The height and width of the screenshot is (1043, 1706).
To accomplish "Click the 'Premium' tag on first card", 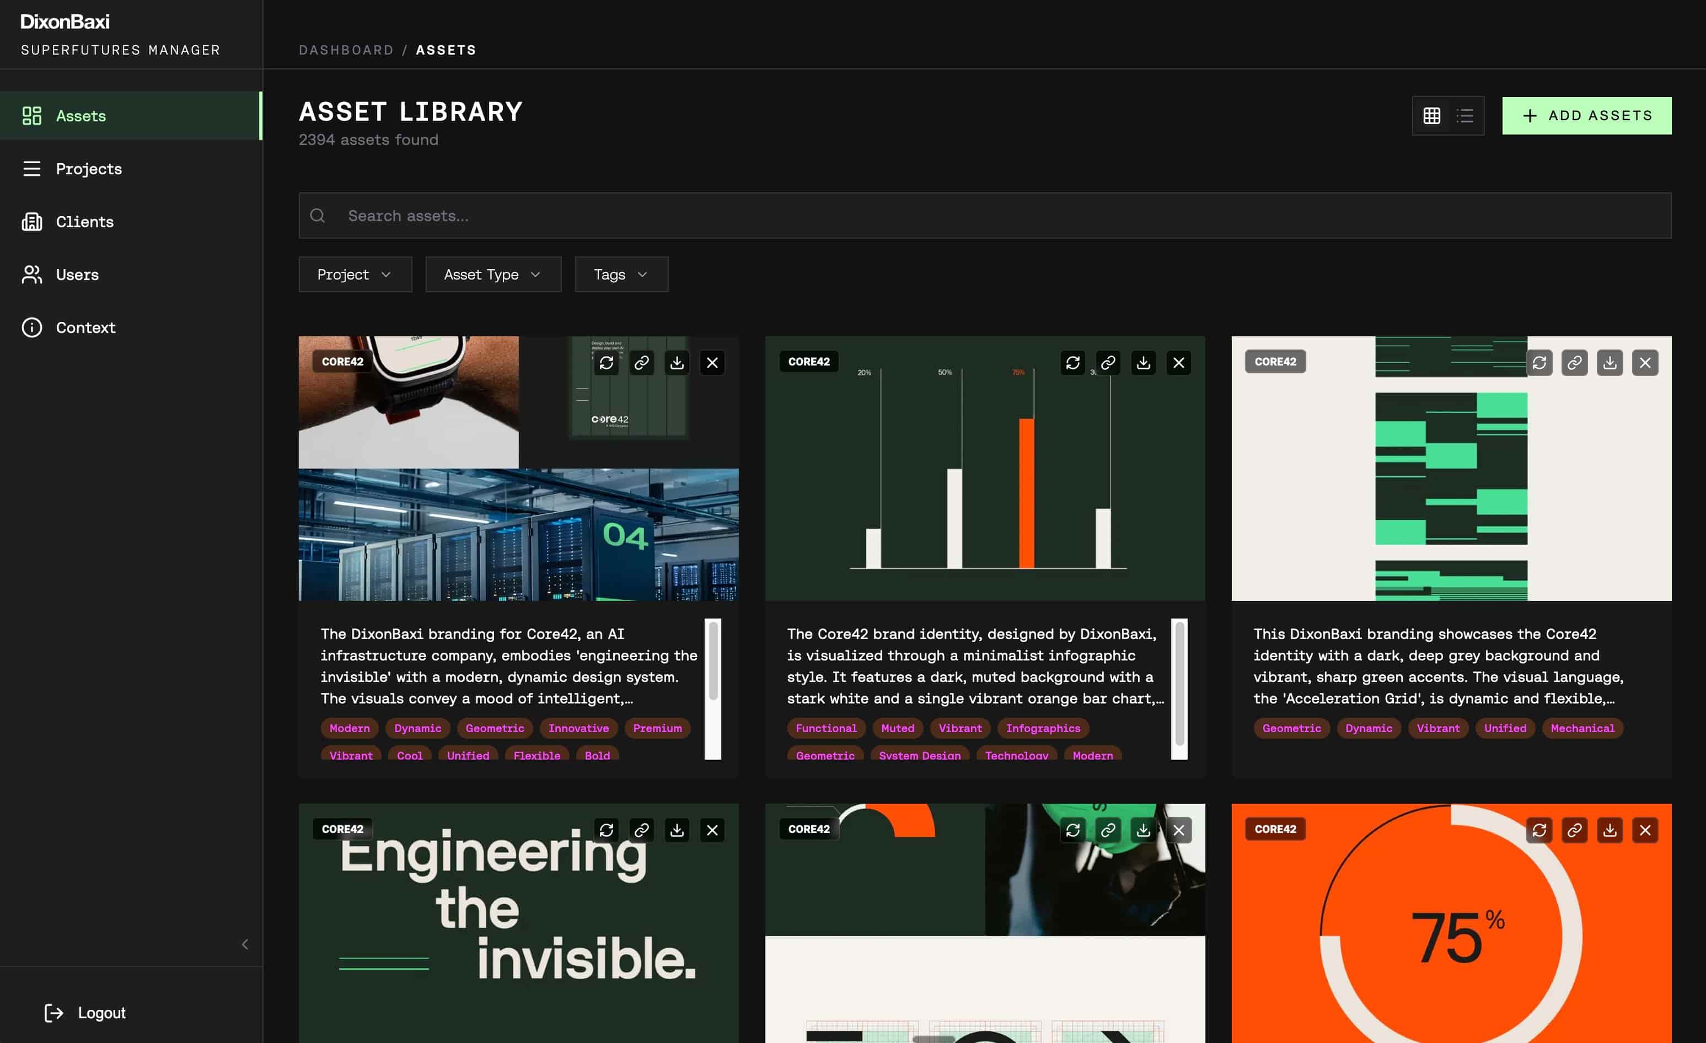I will click(x=657, y=728).
